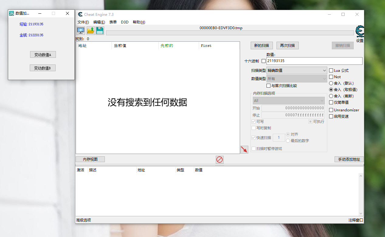Click 变动数值B button in small window
Viewport: 385px width, 237px height.
coord(43,68)
